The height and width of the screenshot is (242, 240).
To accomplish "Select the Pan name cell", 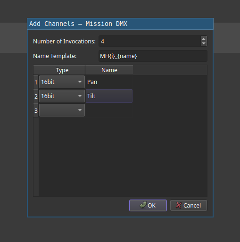I will pyautogui.click(x=109, y=82).
